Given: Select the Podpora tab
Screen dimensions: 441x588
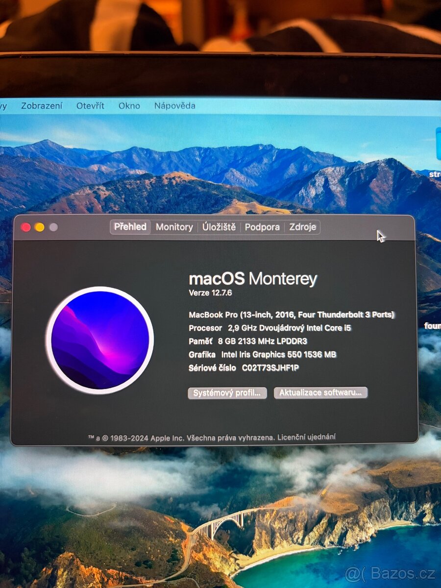Looking at the screenshot, I should [263, 227].
